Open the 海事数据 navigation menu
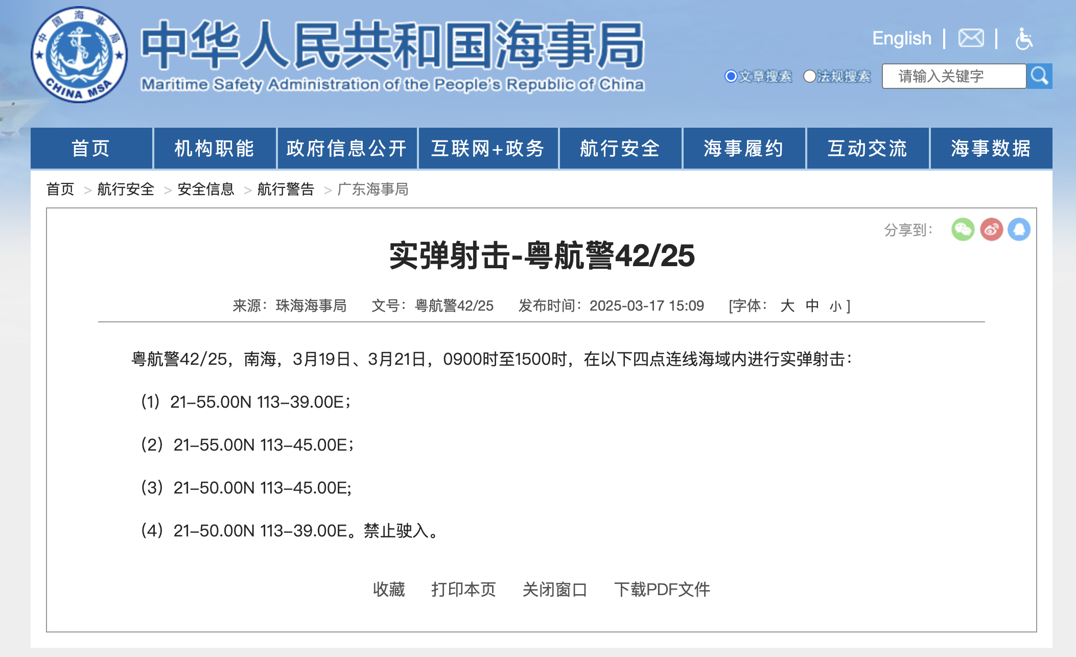This screenshot has width=1076, height=657. [991, 149]
